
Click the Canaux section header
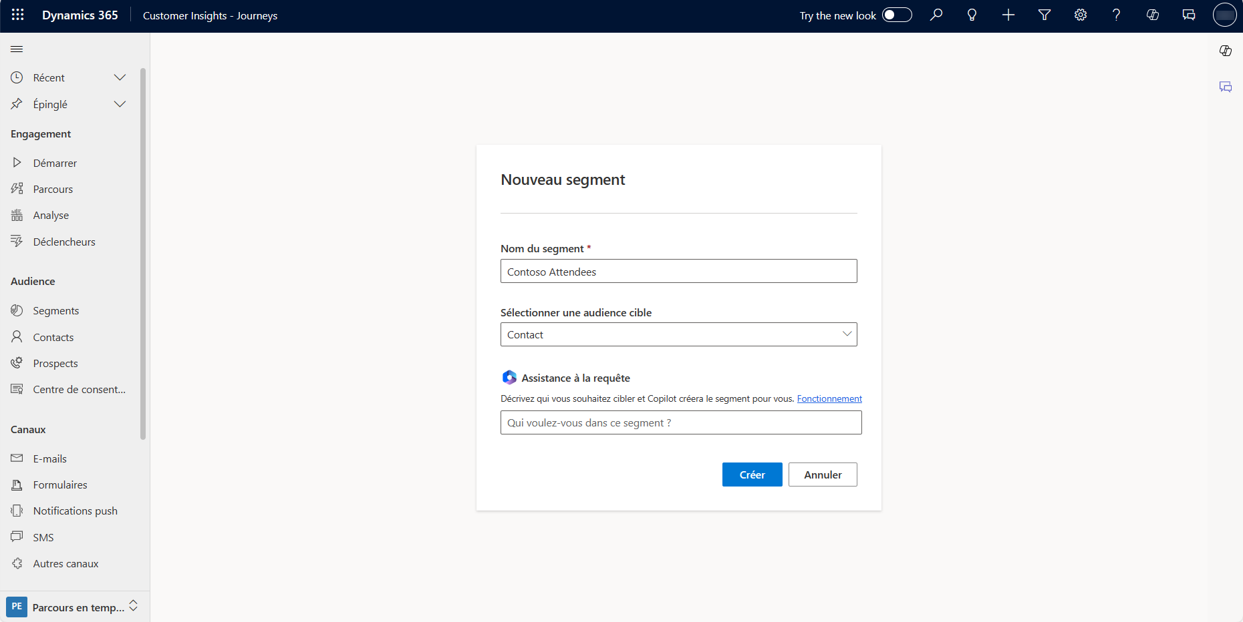(x=28, y=429)
